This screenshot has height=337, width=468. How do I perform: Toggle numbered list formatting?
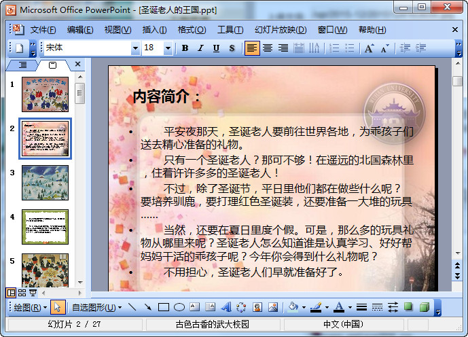(x=334, y=48)
